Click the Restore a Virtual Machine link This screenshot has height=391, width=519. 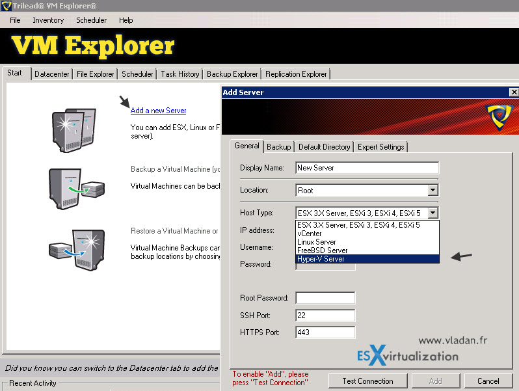[174, 231]
